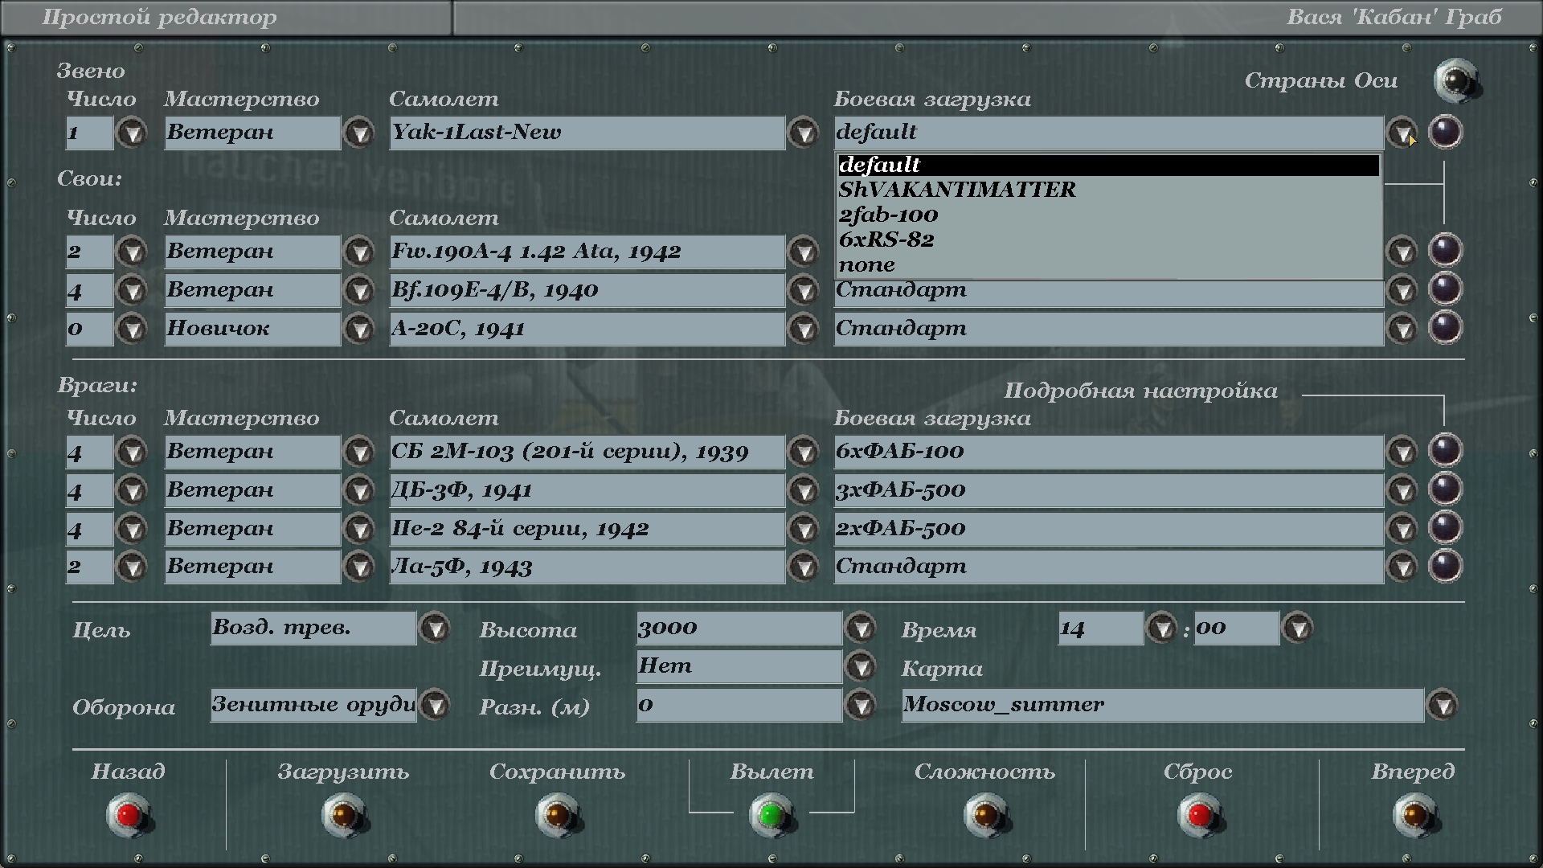The height and width of the screenshot is (868, 1543).
Task: Toggle detail button next to Yak-1 loadout
Action: click(1444, 132)
